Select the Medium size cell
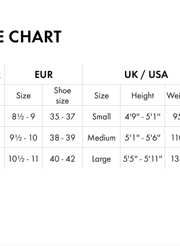 [101, 138]
